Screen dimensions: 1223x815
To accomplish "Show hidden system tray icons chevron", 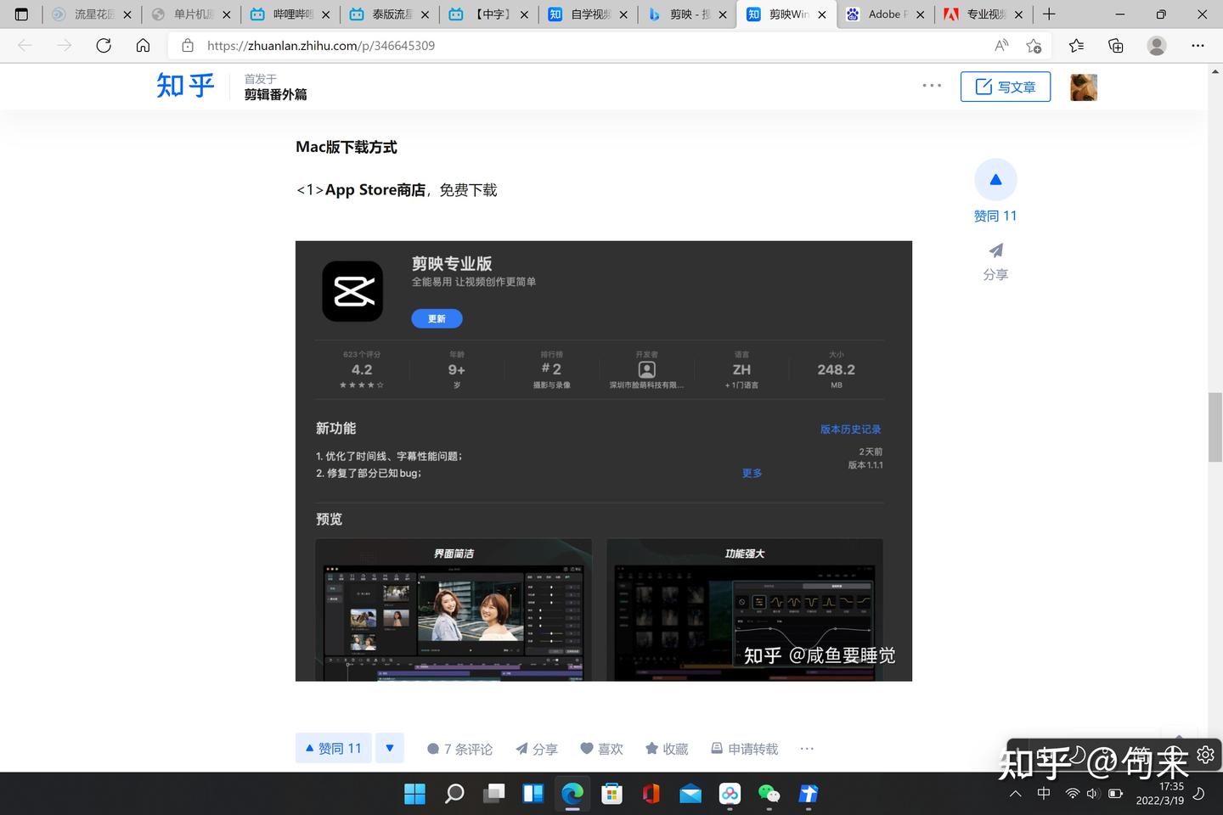I will [x=1015, y=794].
